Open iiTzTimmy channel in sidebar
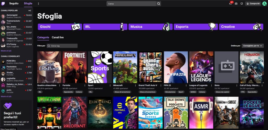This screenshot has width=268, height=130. tap(16, 45)
